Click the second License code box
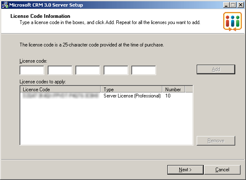Screen dimensions: 246x180 [60, 70]
